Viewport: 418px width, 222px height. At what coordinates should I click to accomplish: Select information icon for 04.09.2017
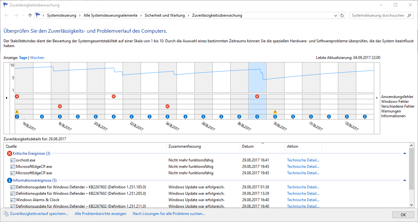click(x=365, y=117)
